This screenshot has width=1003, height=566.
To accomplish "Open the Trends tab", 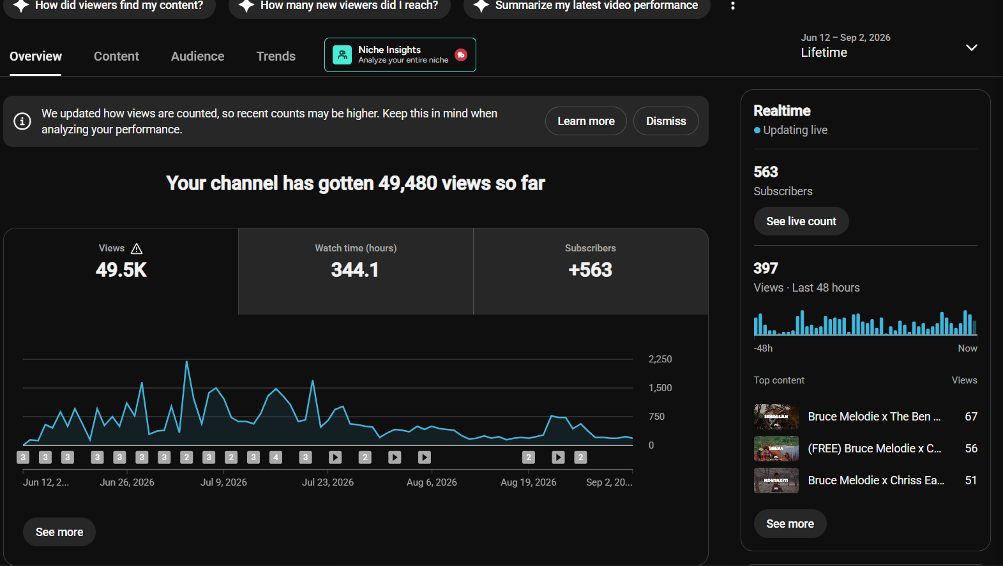I will coord(276,56).
